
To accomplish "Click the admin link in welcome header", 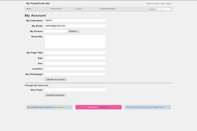I will click(x=157, y=4).
